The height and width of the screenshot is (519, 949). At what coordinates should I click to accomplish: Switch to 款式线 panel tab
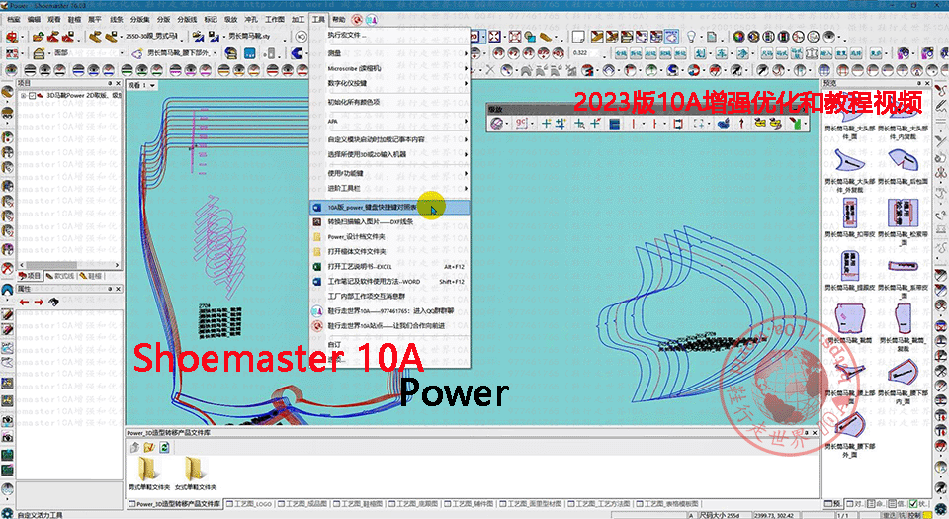coord(60,276)
